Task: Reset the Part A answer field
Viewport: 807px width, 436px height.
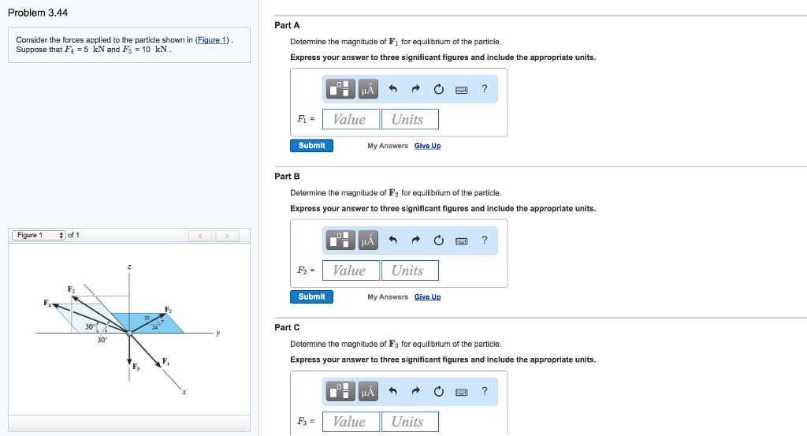Action: coord(438,89)
